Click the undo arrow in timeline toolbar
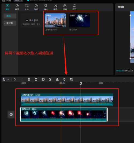 [x=15, y=80]
